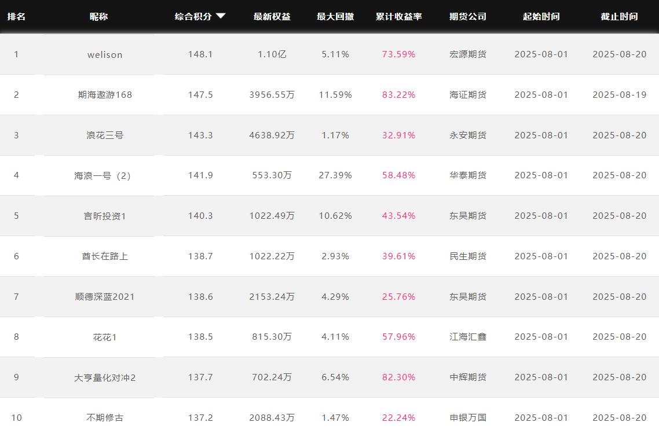Select the 141.9 score cell

200,175
